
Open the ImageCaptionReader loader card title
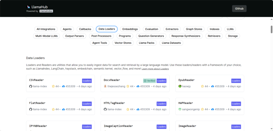point(118,126)
